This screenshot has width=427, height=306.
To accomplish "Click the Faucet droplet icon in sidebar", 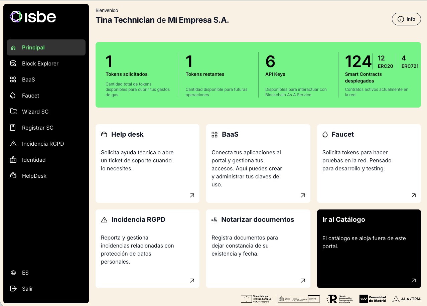I will tap(13, 96).
